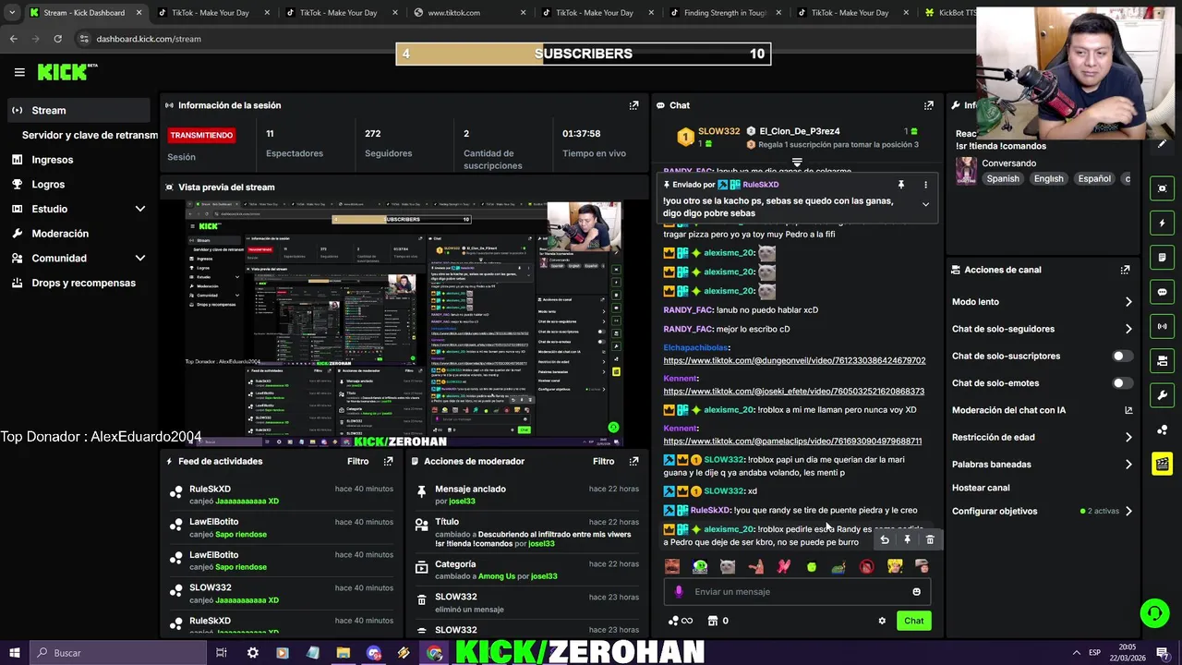Open the joseki_efete TikTok video link

(x=793, y=392)
